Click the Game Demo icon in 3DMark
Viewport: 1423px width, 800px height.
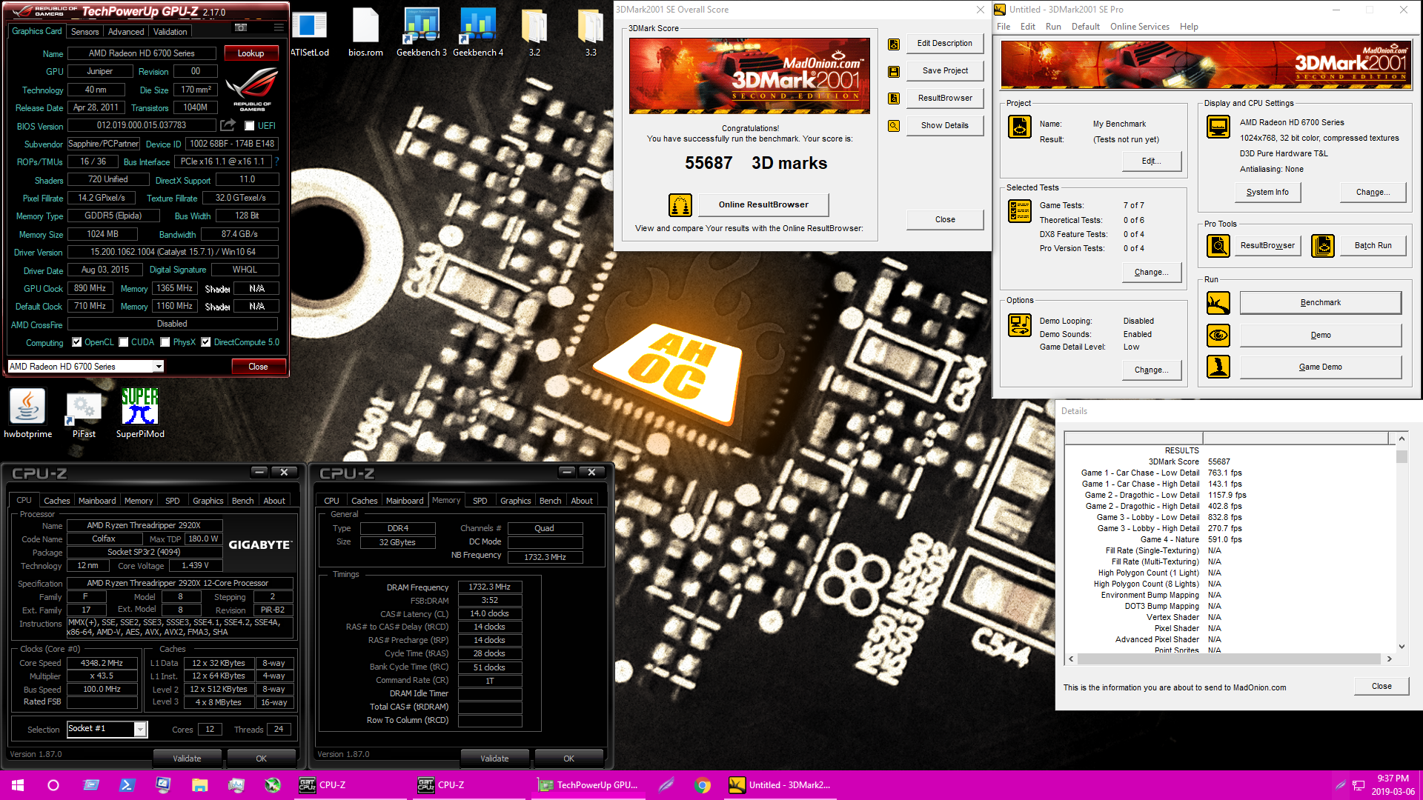coord(1218,367)
